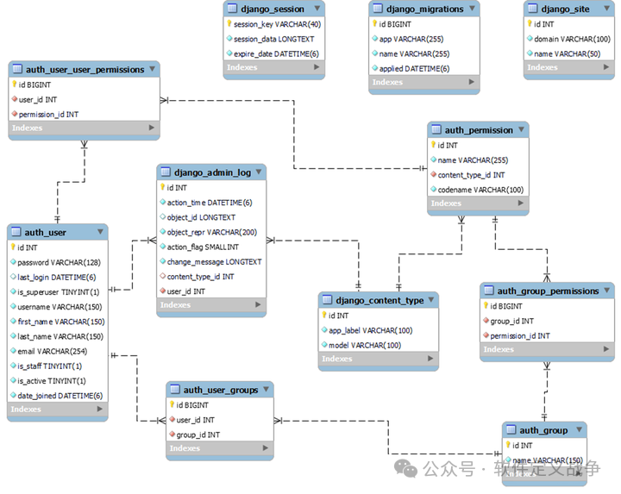621x494 pixels.
Task: Select the expire_date DATETIME(6) column
Action: coord(274,53)
